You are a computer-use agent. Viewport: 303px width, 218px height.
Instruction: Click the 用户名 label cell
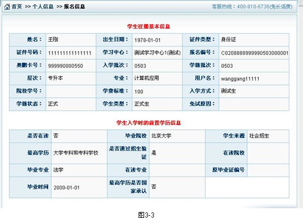coord(201,78)
